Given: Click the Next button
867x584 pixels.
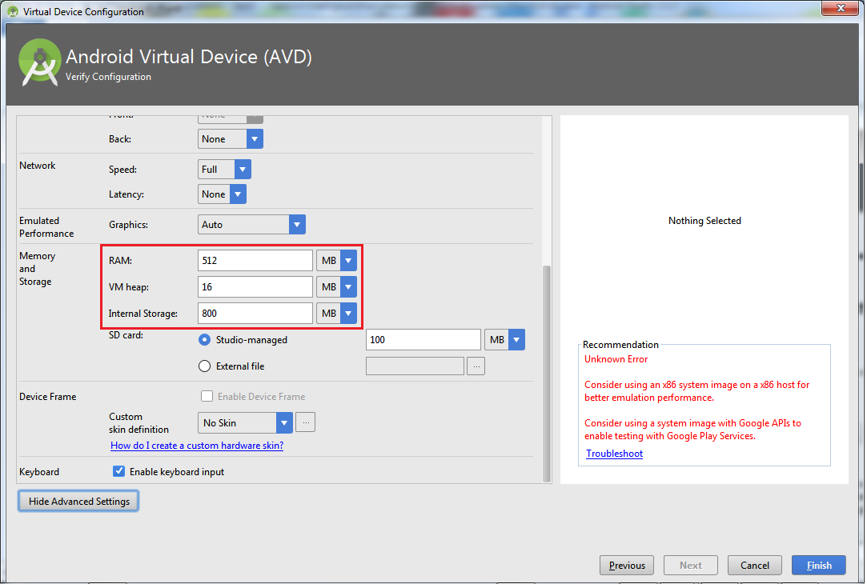Looking at the screenshot, I should [691, 566].
